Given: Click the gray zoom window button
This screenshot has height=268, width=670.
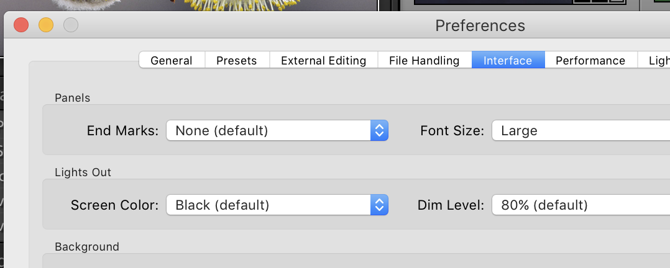Looking at the screenshot, I should coord(71,25).
